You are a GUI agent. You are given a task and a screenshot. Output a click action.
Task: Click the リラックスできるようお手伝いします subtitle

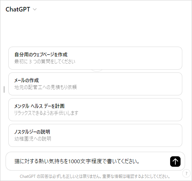tap(46, 113)
